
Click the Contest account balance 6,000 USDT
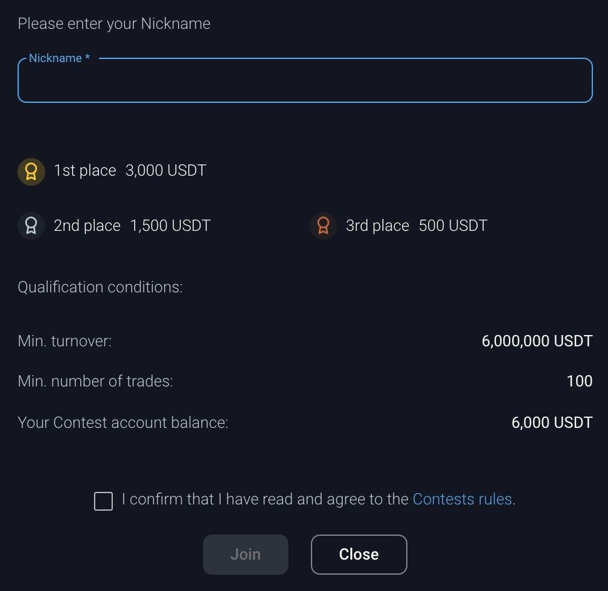tap(552, 422)
